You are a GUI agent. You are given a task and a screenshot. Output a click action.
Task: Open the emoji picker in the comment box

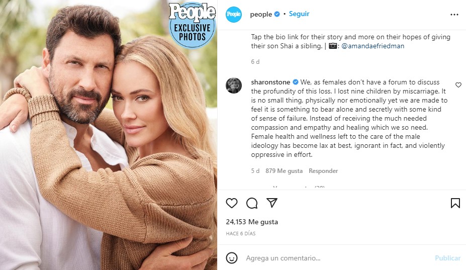coord(231,258)
